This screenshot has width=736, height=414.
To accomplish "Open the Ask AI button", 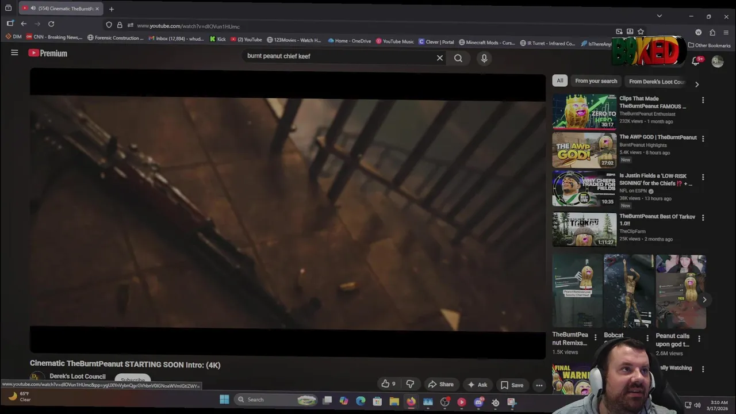I will [x=477, y=385].
